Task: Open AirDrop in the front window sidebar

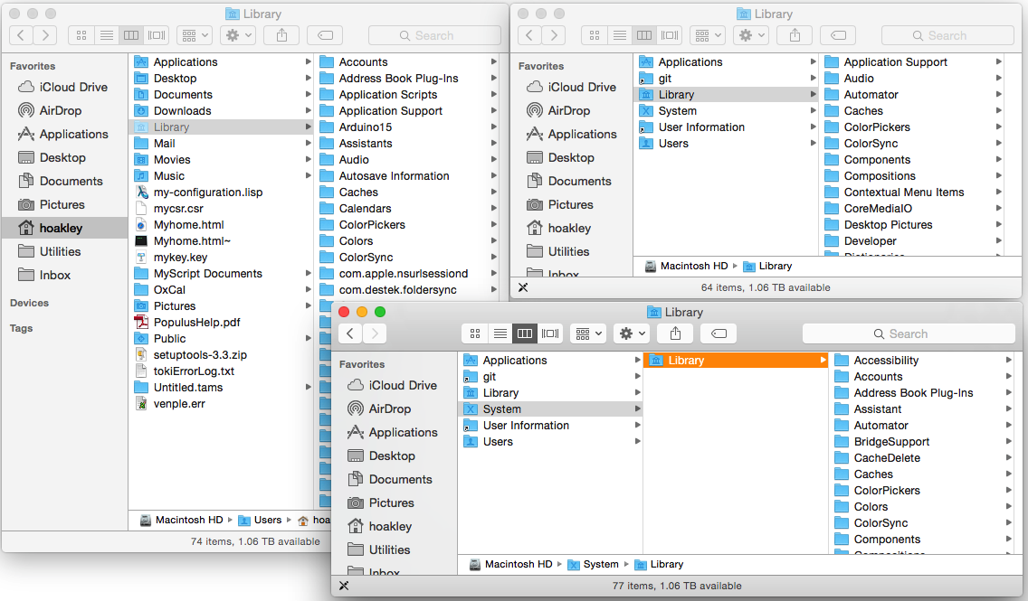Action: [390, 408]
